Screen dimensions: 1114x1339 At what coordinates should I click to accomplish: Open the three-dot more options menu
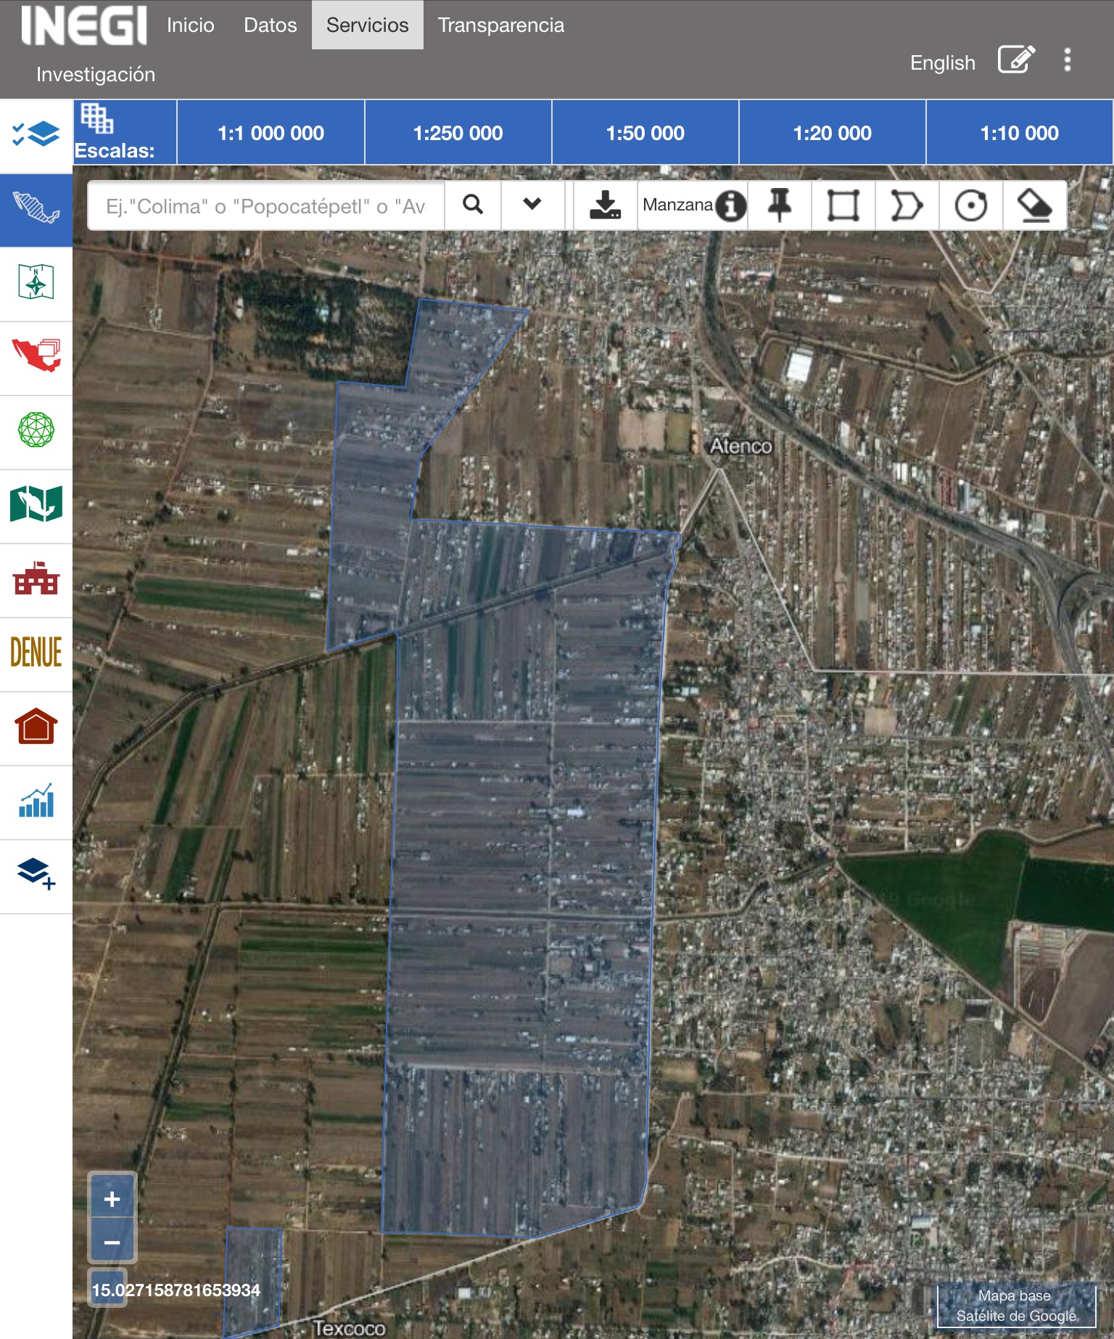click(x=1067, y=60)
